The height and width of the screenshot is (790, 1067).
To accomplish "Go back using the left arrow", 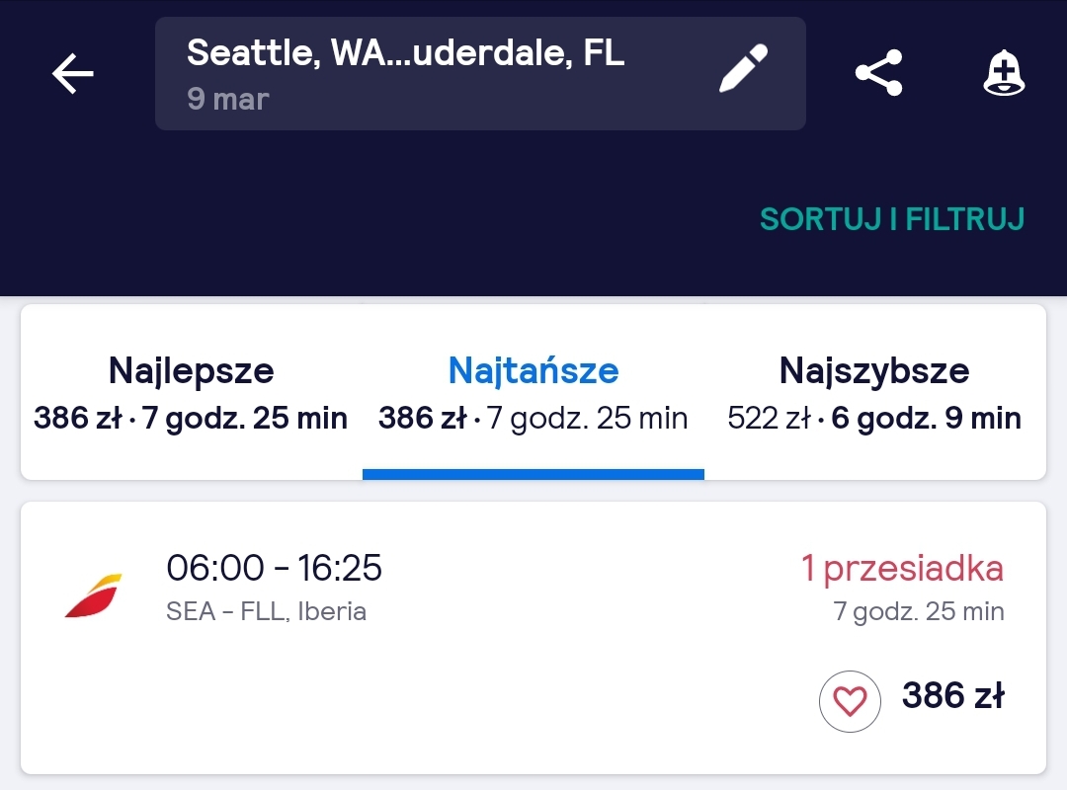I will tap(73, 73).
